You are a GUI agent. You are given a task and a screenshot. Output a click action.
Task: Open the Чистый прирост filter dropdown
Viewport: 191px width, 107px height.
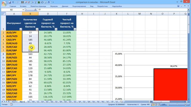[x=75, y=29]
